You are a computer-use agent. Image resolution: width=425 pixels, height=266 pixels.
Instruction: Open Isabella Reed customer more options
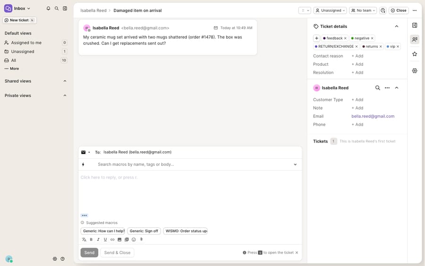(387, 88)
